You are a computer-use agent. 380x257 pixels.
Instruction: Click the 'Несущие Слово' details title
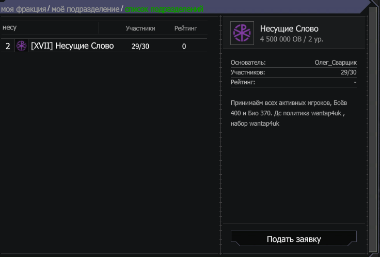click(289, 28)
